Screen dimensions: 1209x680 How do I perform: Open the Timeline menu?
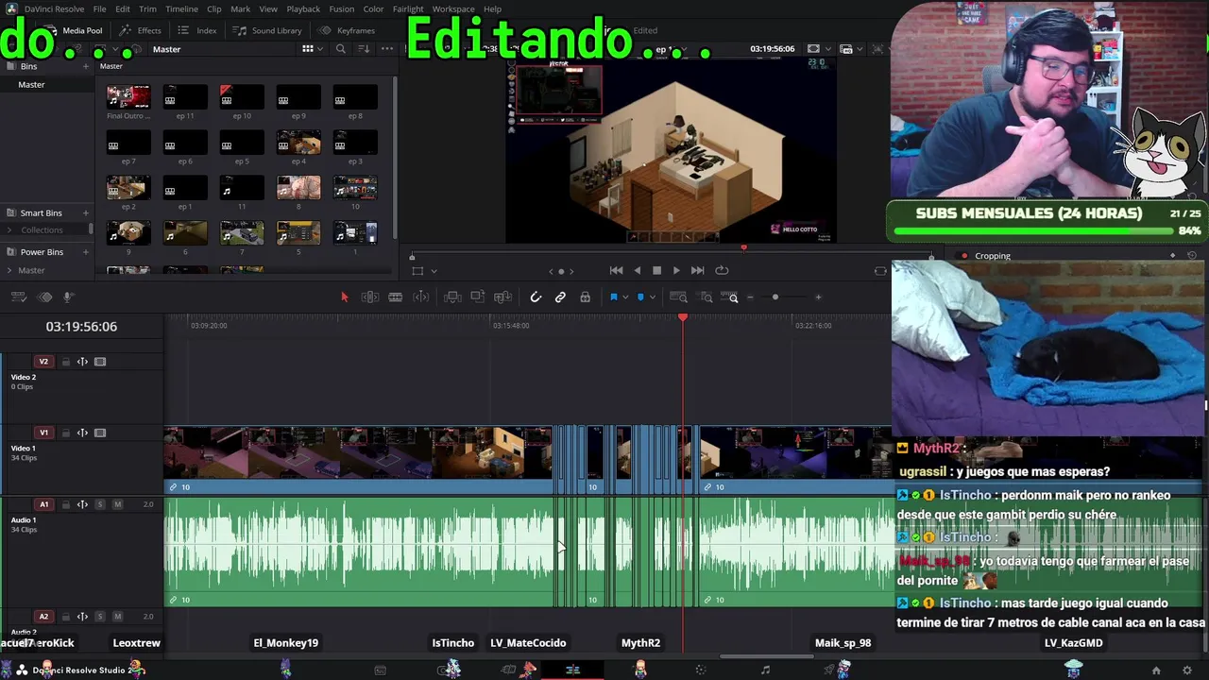pyautogui.click(x=181, y=9)
